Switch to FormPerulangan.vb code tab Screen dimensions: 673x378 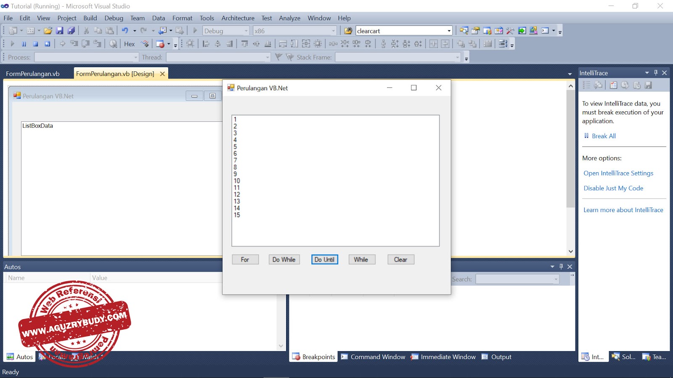pyautogui.click(x=33, y=73)
